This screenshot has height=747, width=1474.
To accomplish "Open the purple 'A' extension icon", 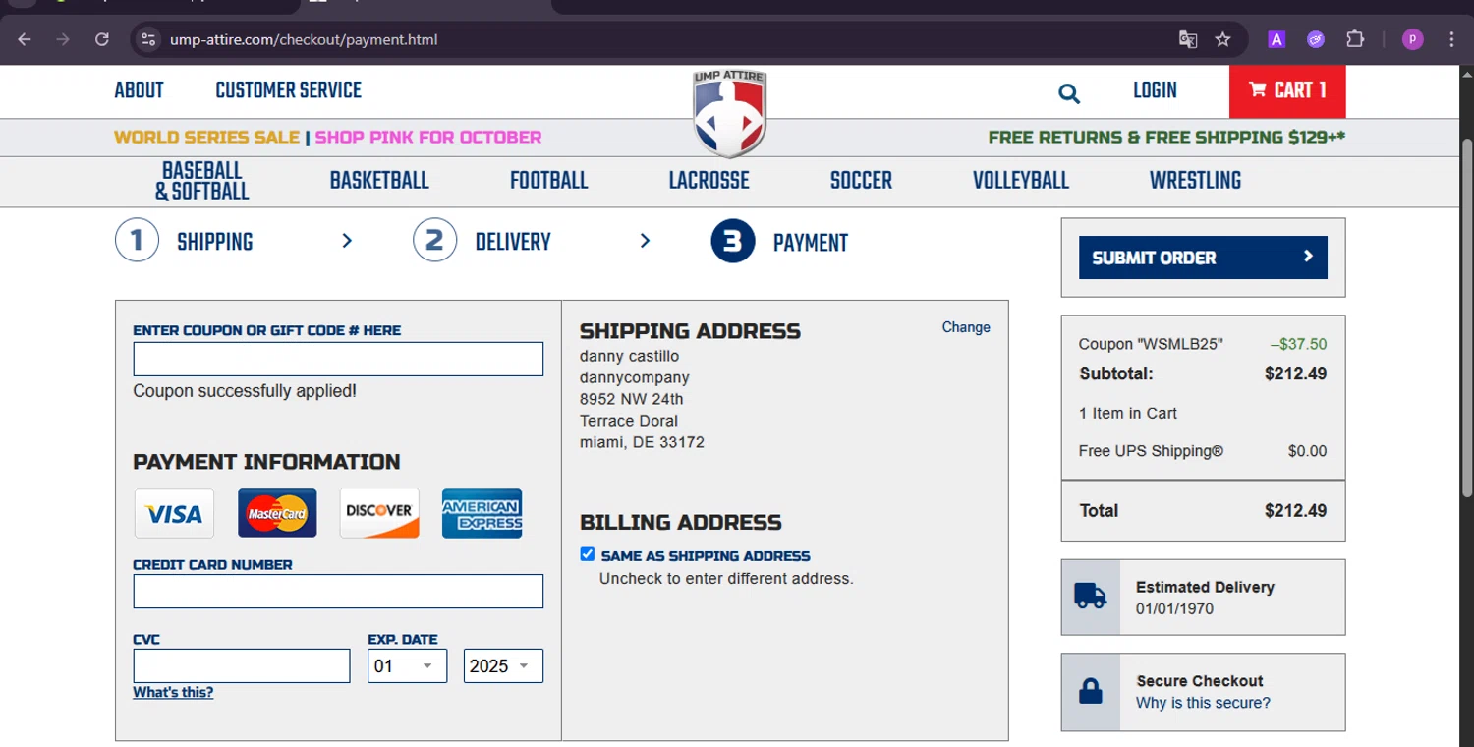I will click(1276, 39).
